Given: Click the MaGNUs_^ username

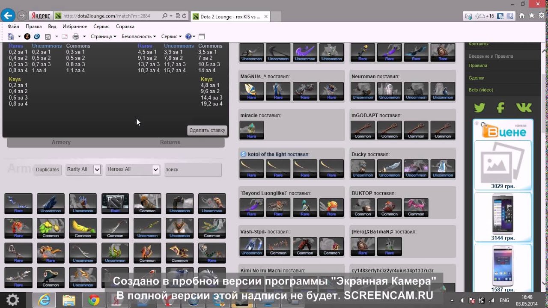Looking at the screenshot, I should click(253, 76).
